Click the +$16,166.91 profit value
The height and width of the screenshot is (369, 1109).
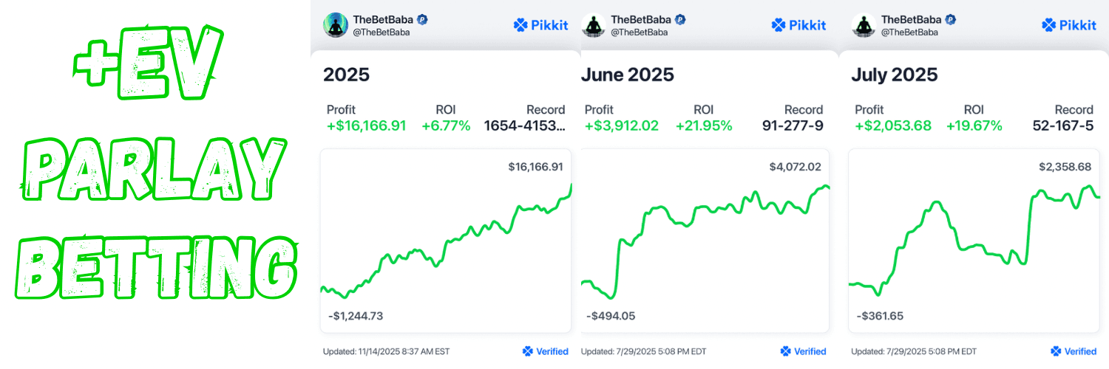click(x=367, y=125)
